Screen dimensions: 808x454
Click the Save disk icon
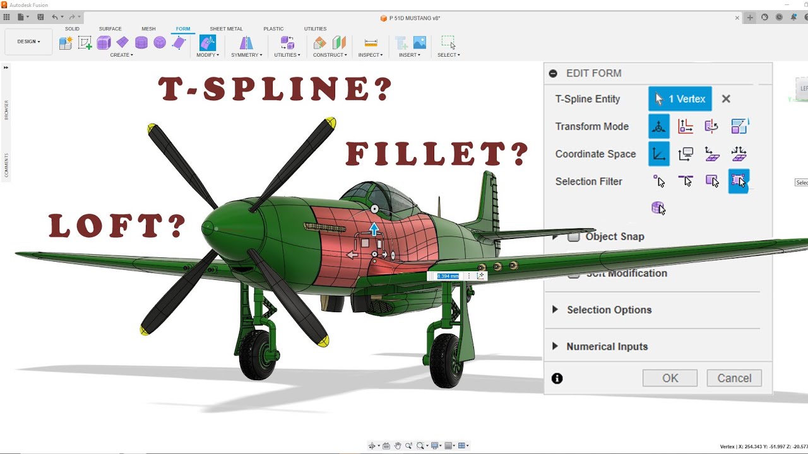pyautogui.click(x=40, y=17)
